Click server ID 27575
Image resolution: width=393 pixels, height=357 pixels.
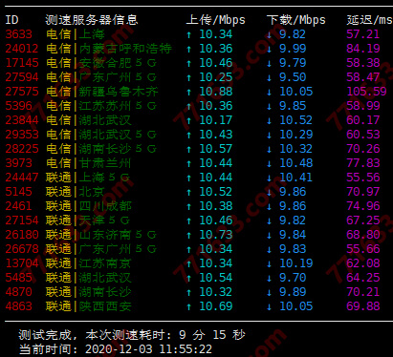22,92
